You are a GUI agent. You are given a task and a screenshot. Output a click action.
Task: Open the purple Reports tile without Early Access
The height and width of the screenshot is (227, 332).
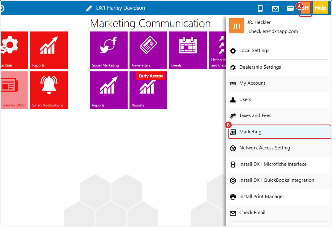(109, 90)
